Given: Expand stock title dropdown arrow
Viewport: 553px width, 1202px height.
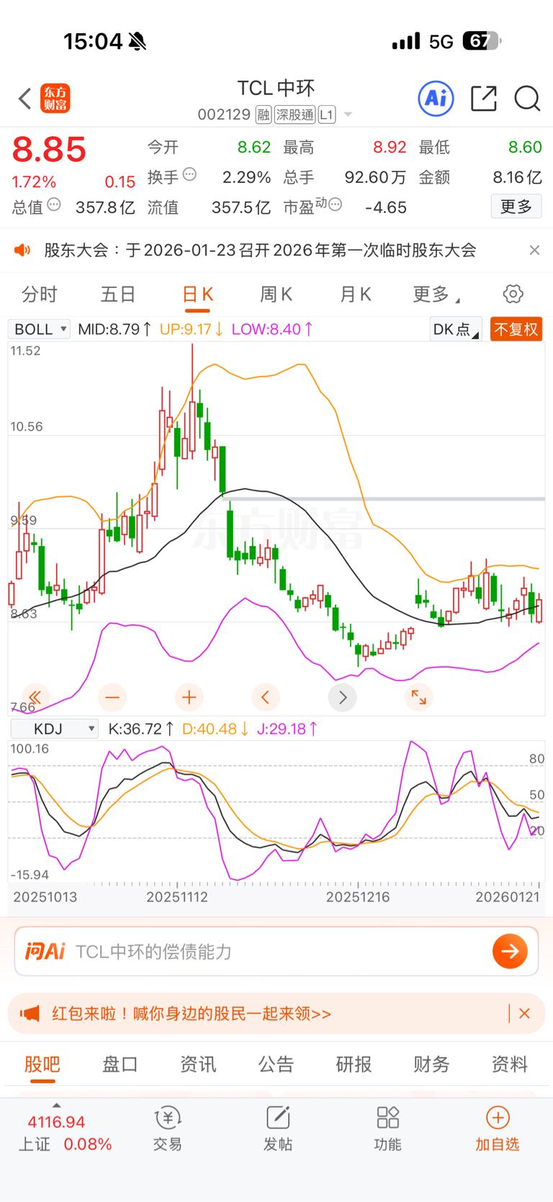Looking at the screenshot, I should coord(348,115).
